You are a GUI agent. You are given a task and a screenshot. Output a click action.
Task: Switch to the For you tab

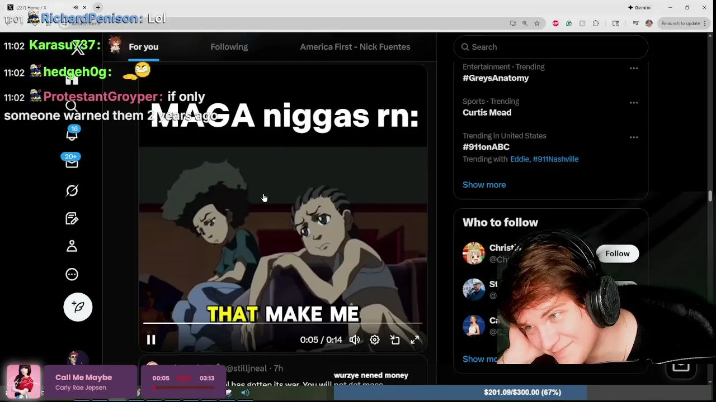143,47
